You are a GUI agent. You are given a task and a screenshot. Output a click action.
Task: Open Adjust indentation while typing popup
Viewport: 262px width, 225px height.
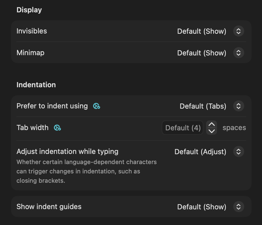[238, 151]
